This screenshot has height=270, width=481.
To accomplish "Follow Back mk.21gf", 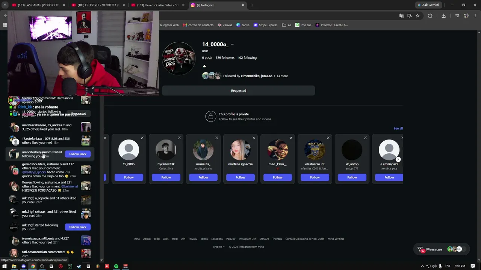I will point(78,227).
